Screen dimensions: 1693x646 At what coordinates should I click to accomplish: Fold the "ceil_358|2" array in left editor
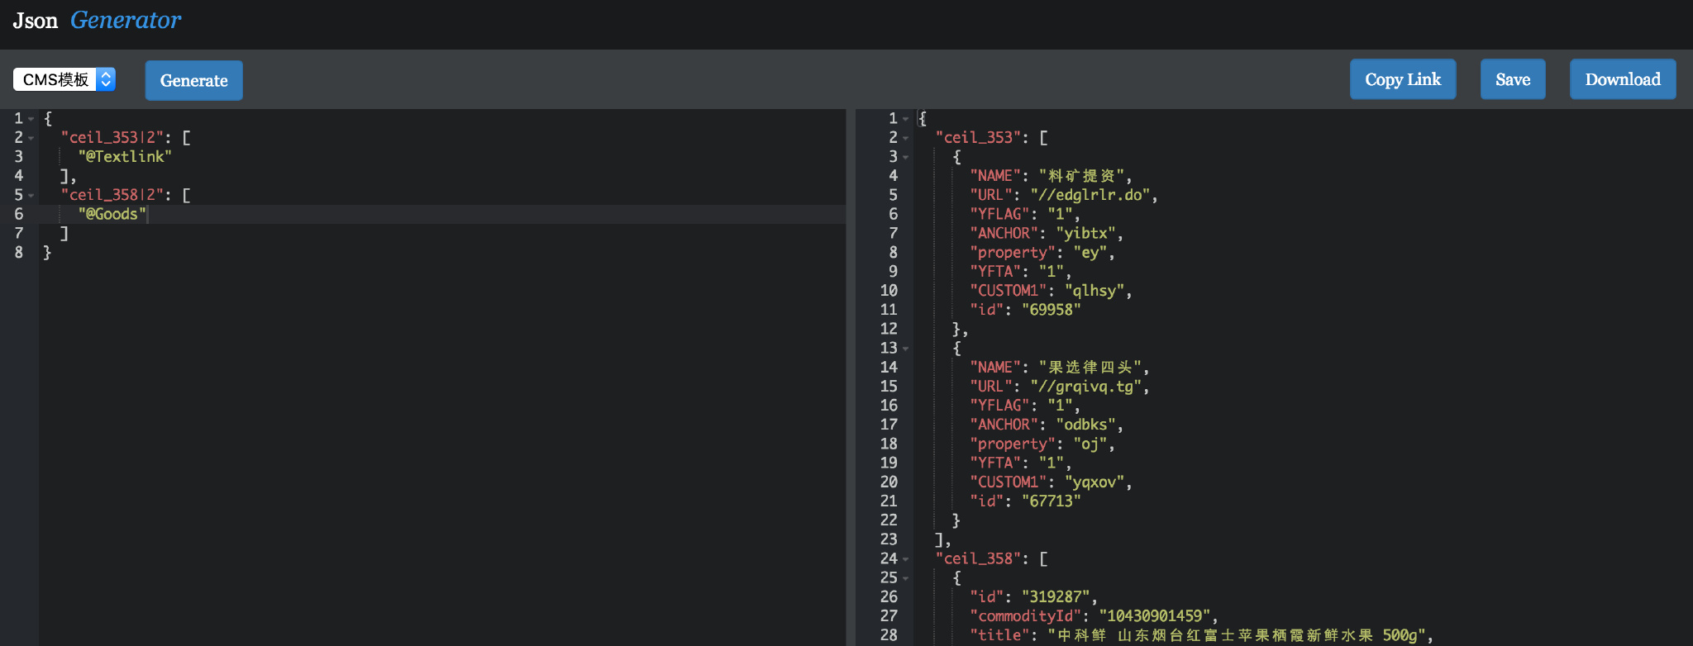[31, 196]
